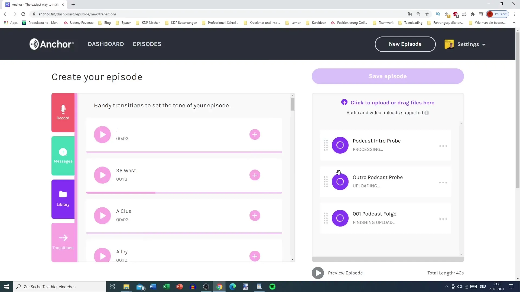Close the Anchor browser tab
This screenshot has height=292, width=520.
click(x=63, y=5)
